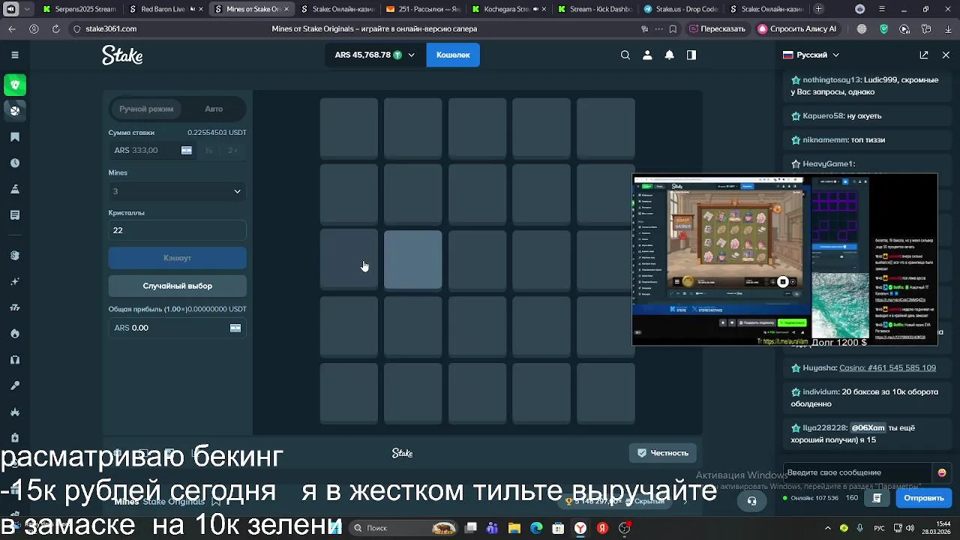Open the sparkle Exclusives sidebar icon
This screenshot has width=960, height=540.
click(x=14, y=281)
